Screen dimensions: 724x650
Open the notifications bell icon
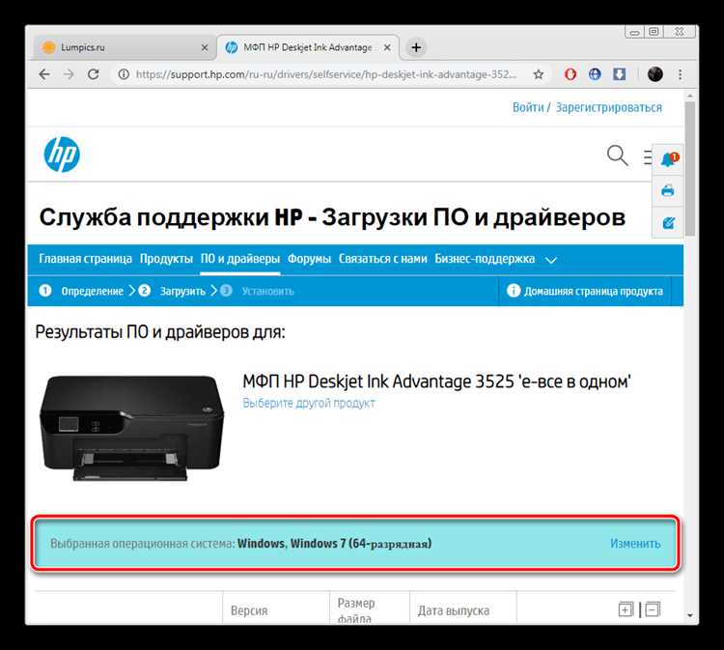(669, 159)
